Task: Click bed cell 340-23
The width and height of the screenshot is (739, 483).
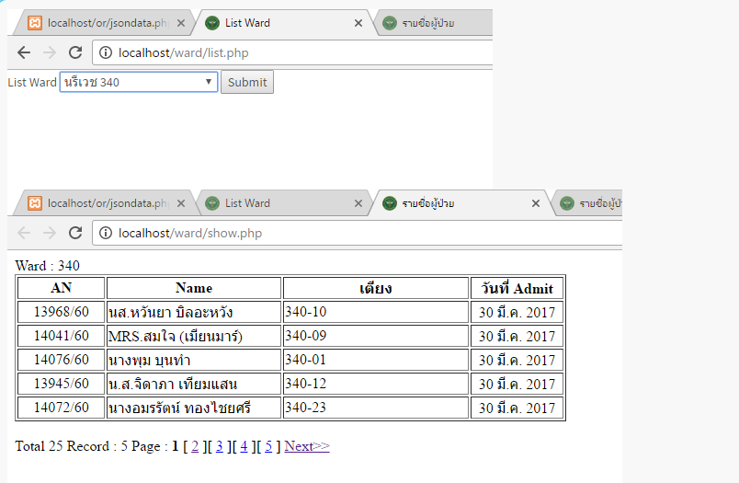Action: pos(376,408)
